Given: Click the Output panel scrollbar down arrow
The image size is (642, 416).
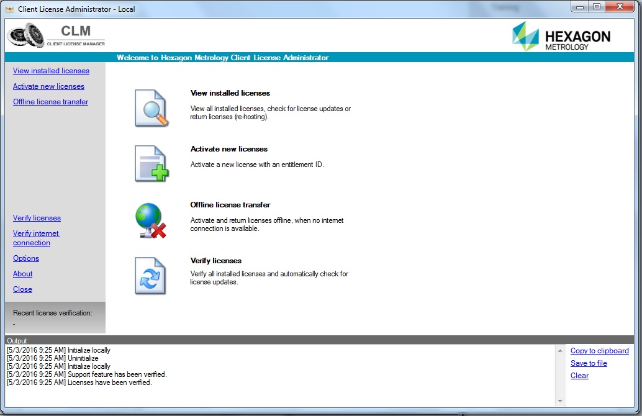Looking at the screenshot, I should pyautogui.click(x=559, y=400).
